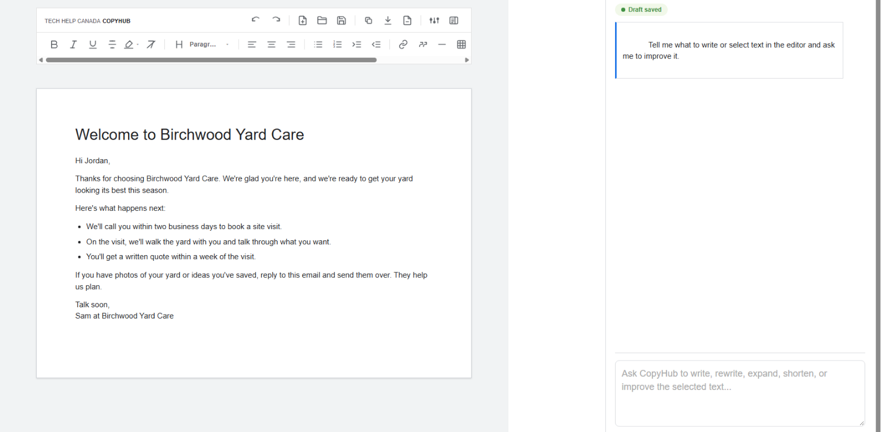Center-align the text
Screen dimensions: 882x432
(x=272, y=44)
